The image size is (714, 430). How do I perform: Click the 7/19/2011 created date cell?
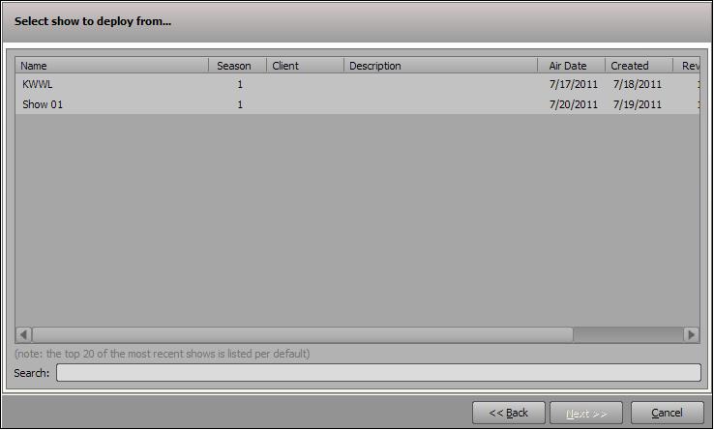637,104
